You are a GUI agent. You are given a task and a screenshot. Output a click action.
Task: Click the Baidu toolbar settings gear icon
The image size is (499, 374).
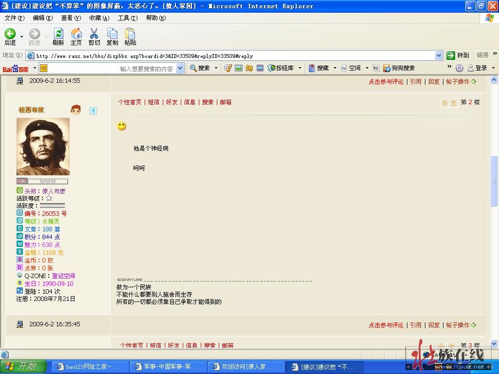459,68
